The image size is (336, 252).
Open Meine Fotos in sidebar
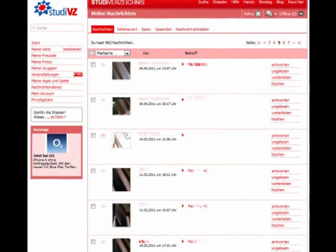42,62
